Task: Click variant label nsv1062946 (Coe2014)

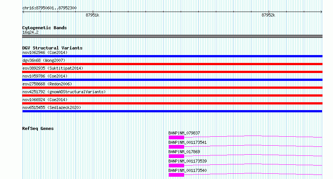Action: (45, 52)
